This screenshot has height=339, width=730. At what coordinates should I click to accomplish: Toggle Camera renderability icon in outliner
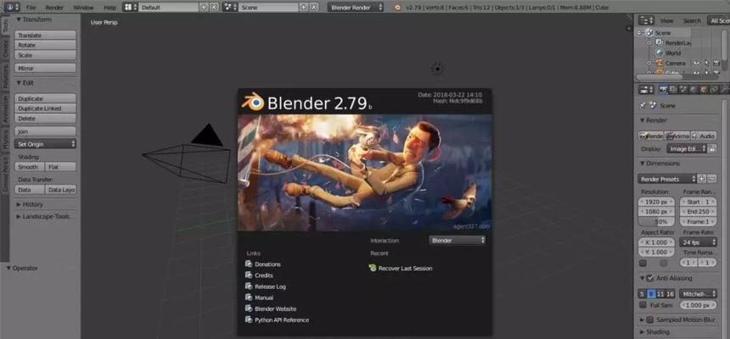pyautogui.click(x=716, y=63)
